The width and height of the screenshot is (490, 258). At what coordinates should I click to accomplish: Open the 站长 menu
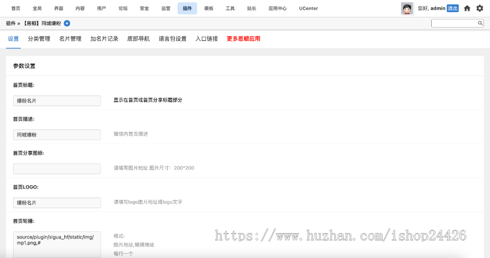coord(252,8)
